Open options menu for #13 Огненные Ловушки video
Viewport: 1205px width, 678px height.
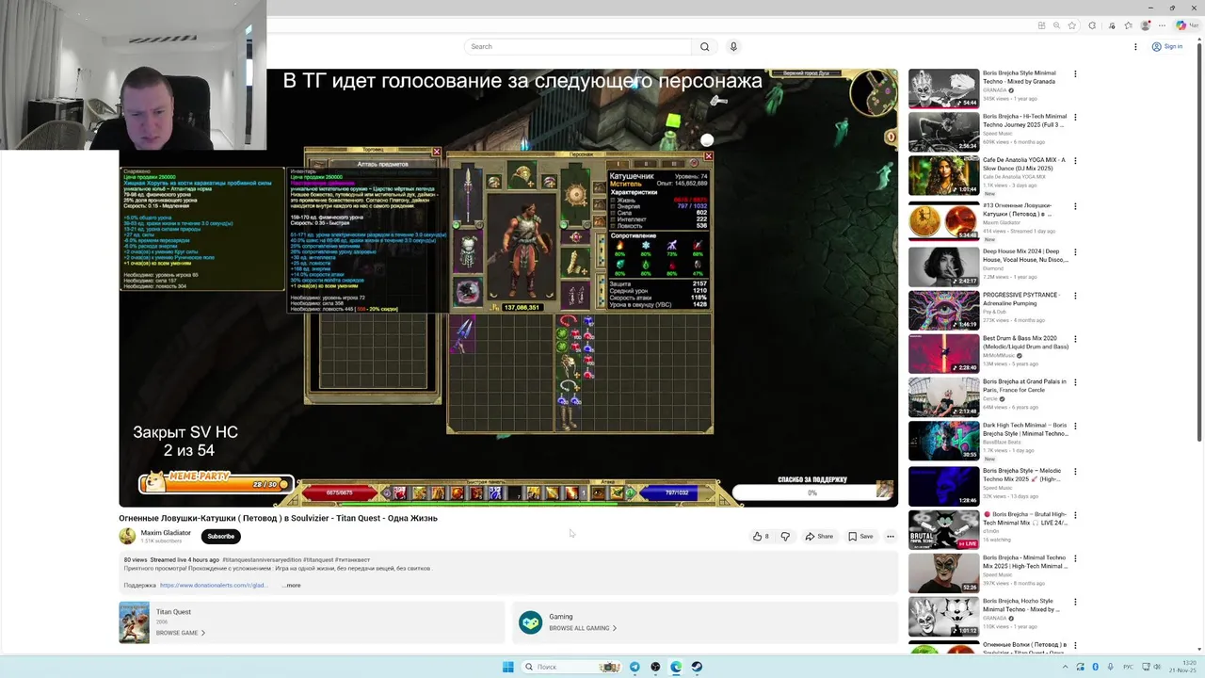point(1075,206)
